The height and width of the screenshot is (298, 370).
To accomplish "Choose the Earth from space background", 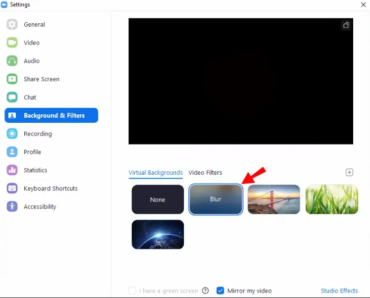I will [x=158, y=234].
